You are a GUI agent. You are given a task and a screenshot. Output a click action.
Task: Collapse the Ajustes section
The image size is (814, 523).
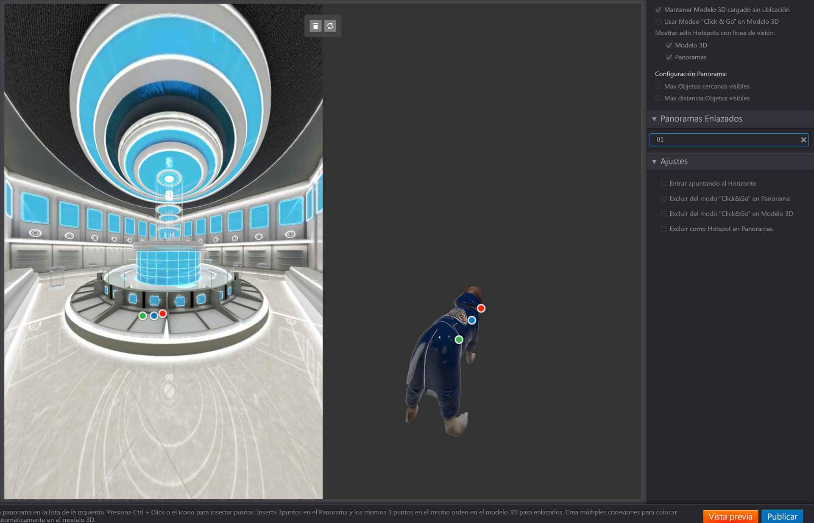(x=654, y=162)
